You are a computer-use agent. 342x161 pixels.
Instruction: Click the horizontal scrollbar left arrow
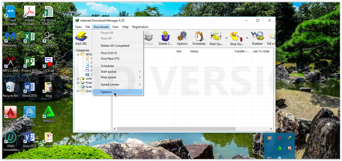115,129
